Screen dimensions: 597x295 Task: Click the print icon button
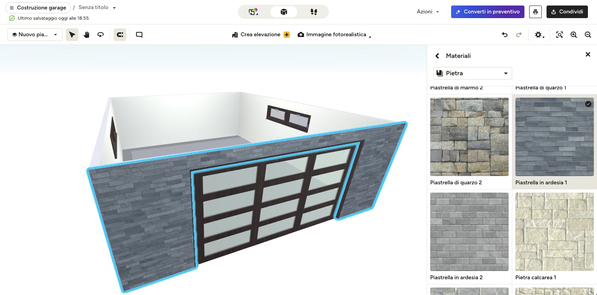coord(535,12)
